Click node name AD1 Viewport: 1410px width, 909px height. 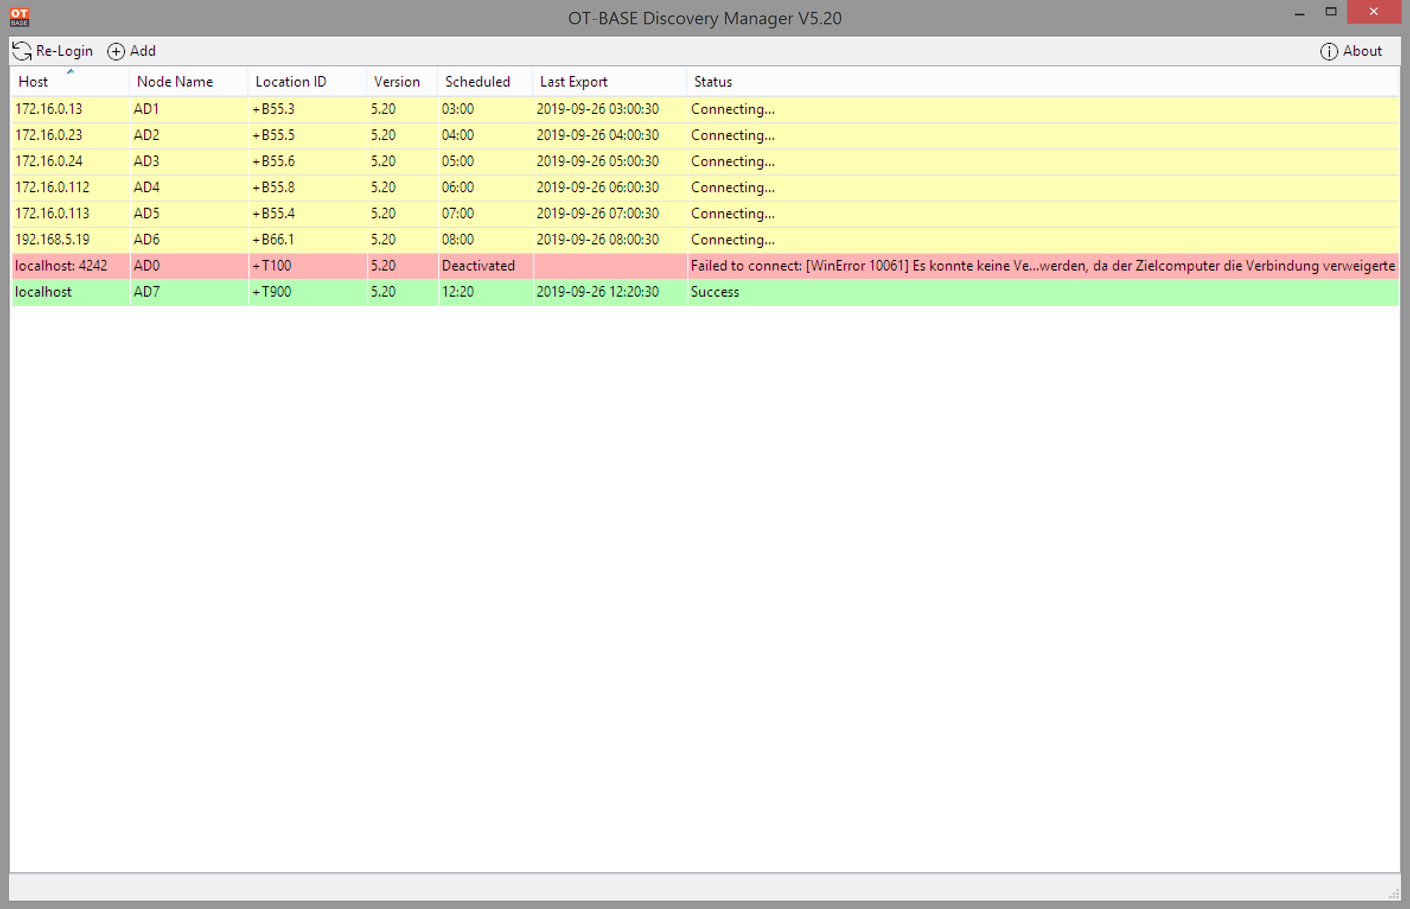click(146, 109)
